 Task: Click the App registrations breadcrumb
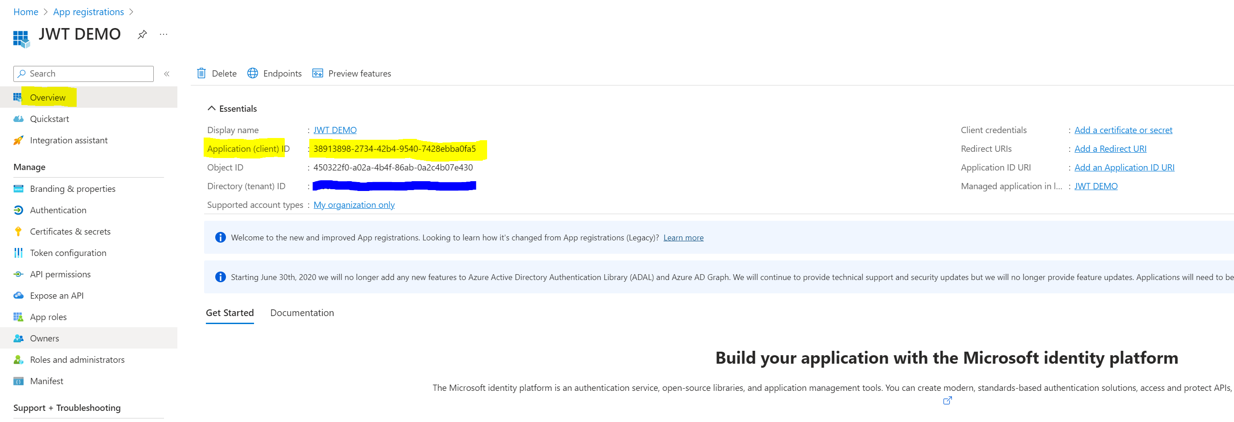pos(88,12)
